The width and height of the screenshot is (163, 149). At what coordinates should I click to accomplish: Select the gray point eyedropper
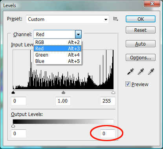141,72
